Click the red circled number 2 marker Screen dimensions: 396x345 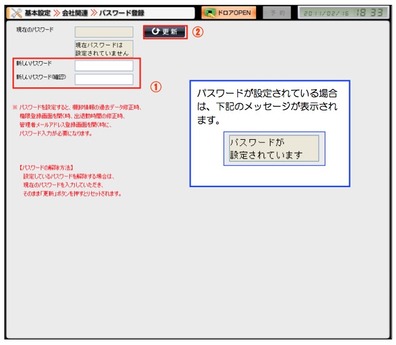[197, 32]
